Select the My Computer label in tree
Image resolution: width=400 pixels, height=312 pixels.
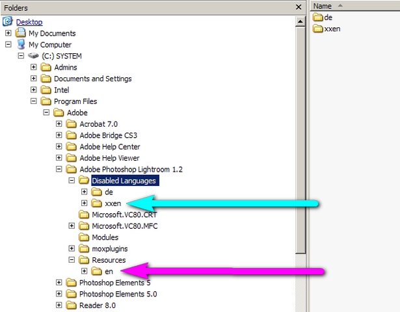click(x=50, y=45)
